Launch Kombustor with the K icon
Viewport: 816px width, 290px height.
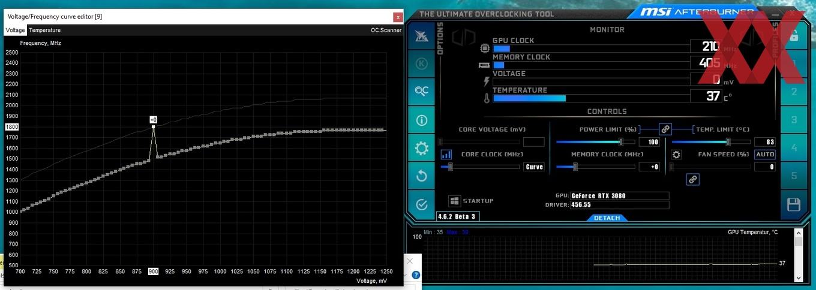(421, 64)
